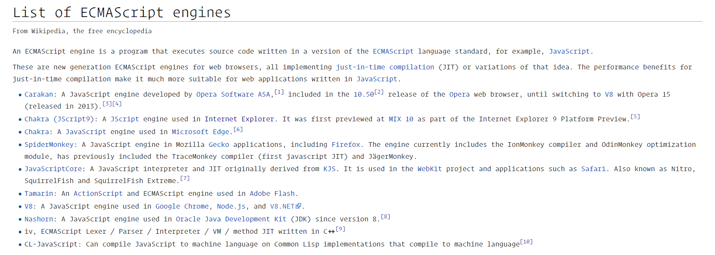Open the 10.50 release link

[x=364, y=95]
